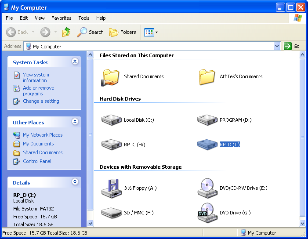Viewport: 308px width, 239px height.
Task: Click the Up folder toolbar icon
Action: pyautogui.click(x=66, y=32)
